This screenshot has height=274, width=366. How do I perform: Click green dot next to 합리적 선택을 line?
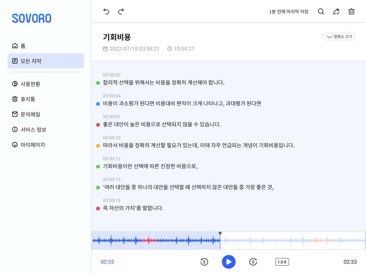[98, 83]
